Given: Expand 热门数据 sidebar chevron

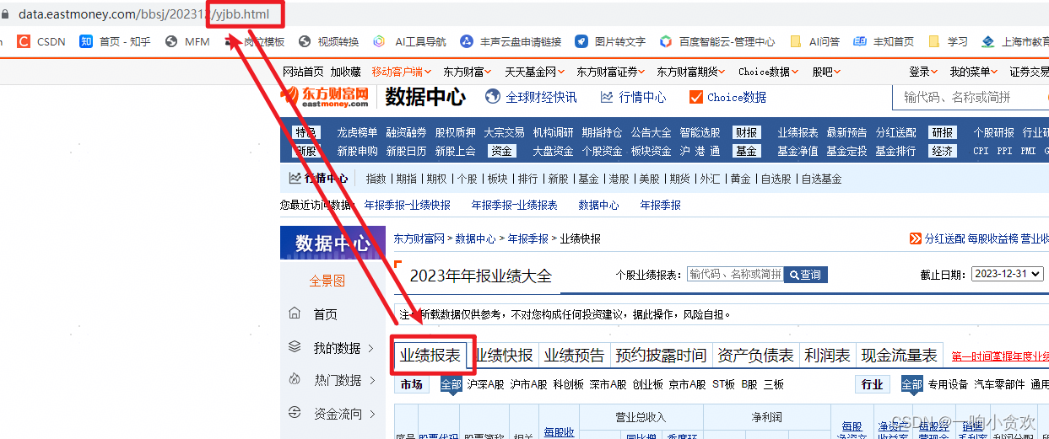Looking at the screenshot, I should pos(371,381).
